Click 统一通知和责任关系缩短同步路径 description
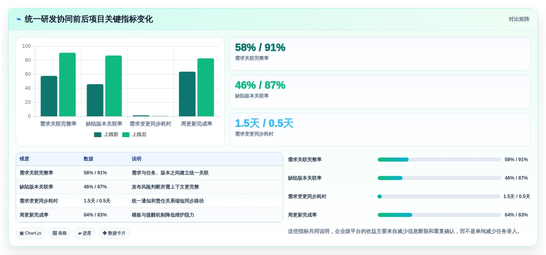This screenshot has width=546, height=255. tap(168, 201)
